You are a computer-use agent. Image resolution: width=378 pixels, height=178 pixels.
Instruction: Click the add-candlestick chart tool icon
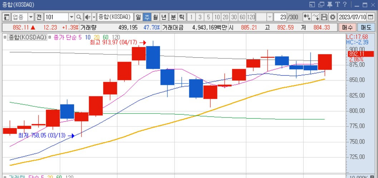[307, 17]
